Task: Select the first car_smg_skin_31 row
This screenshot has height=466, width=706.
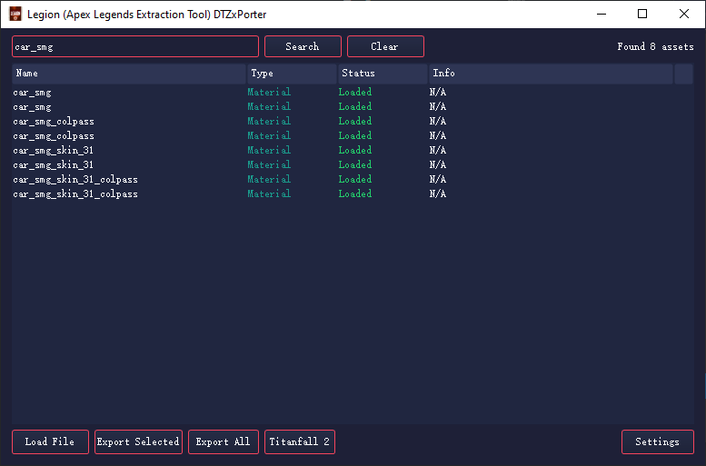Action: (353, 150)
